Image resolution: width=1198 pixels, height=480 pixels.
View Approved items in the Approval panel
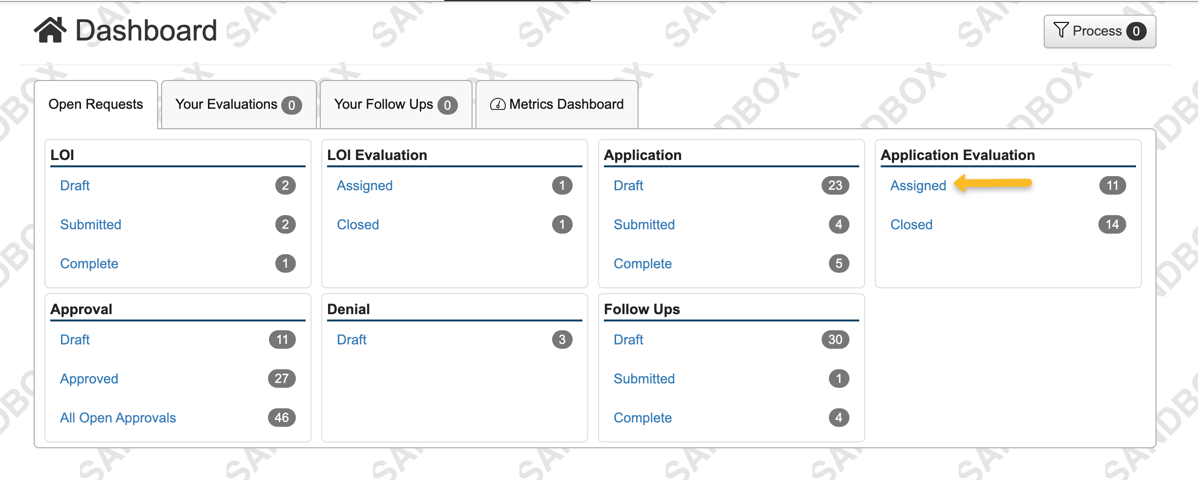point(89,379)
